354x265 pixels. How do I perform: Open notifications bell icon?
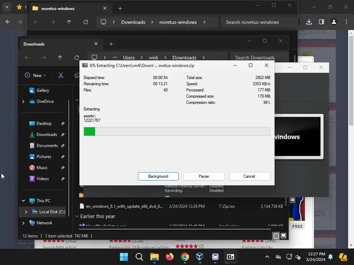[x=330, y=257]
